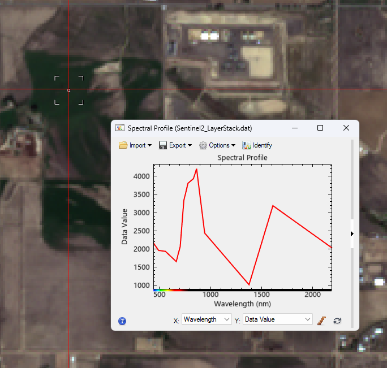Image resolution: width=387 pixels, height=368 pixels.
Task: Click the Identify spectrum icon
Action: coord(247,145)
